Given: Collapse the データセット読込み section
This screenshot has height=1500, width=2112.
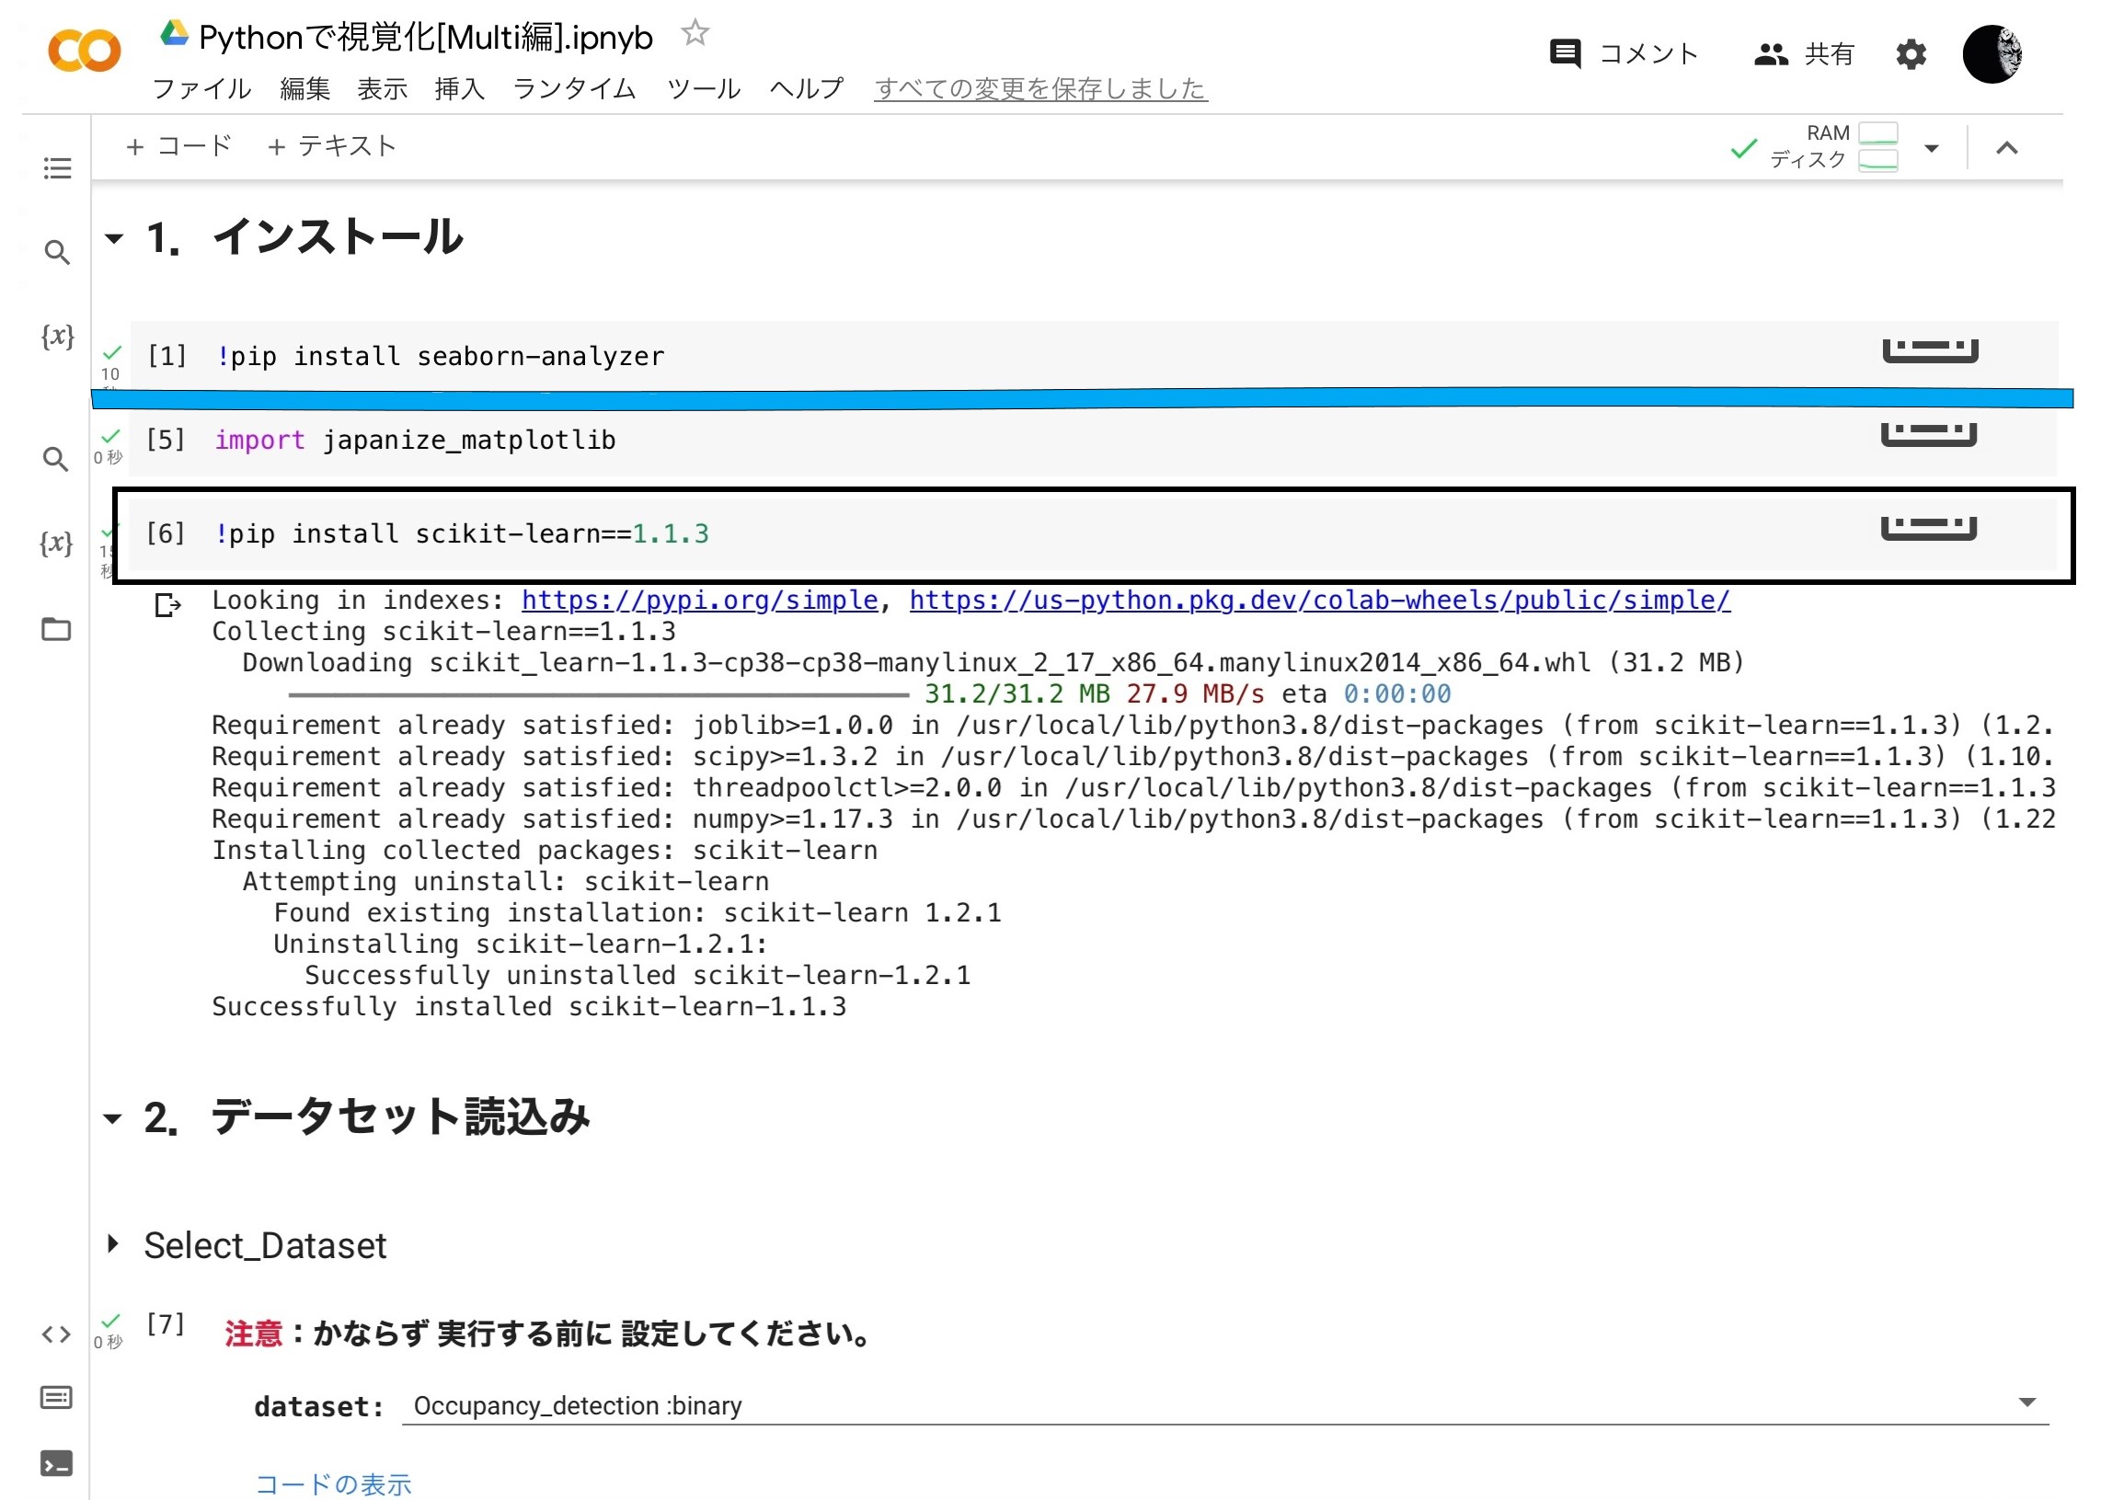Looking at the screenshot, I should tap(113, 1118).
